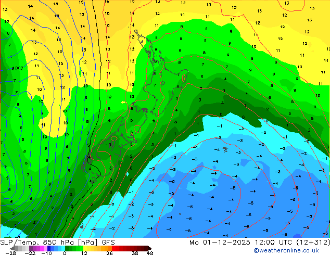Click the legend value '-22'
The width and height of the screenshot is (330, 255).
pyautogui.click(x=30, y=253)
